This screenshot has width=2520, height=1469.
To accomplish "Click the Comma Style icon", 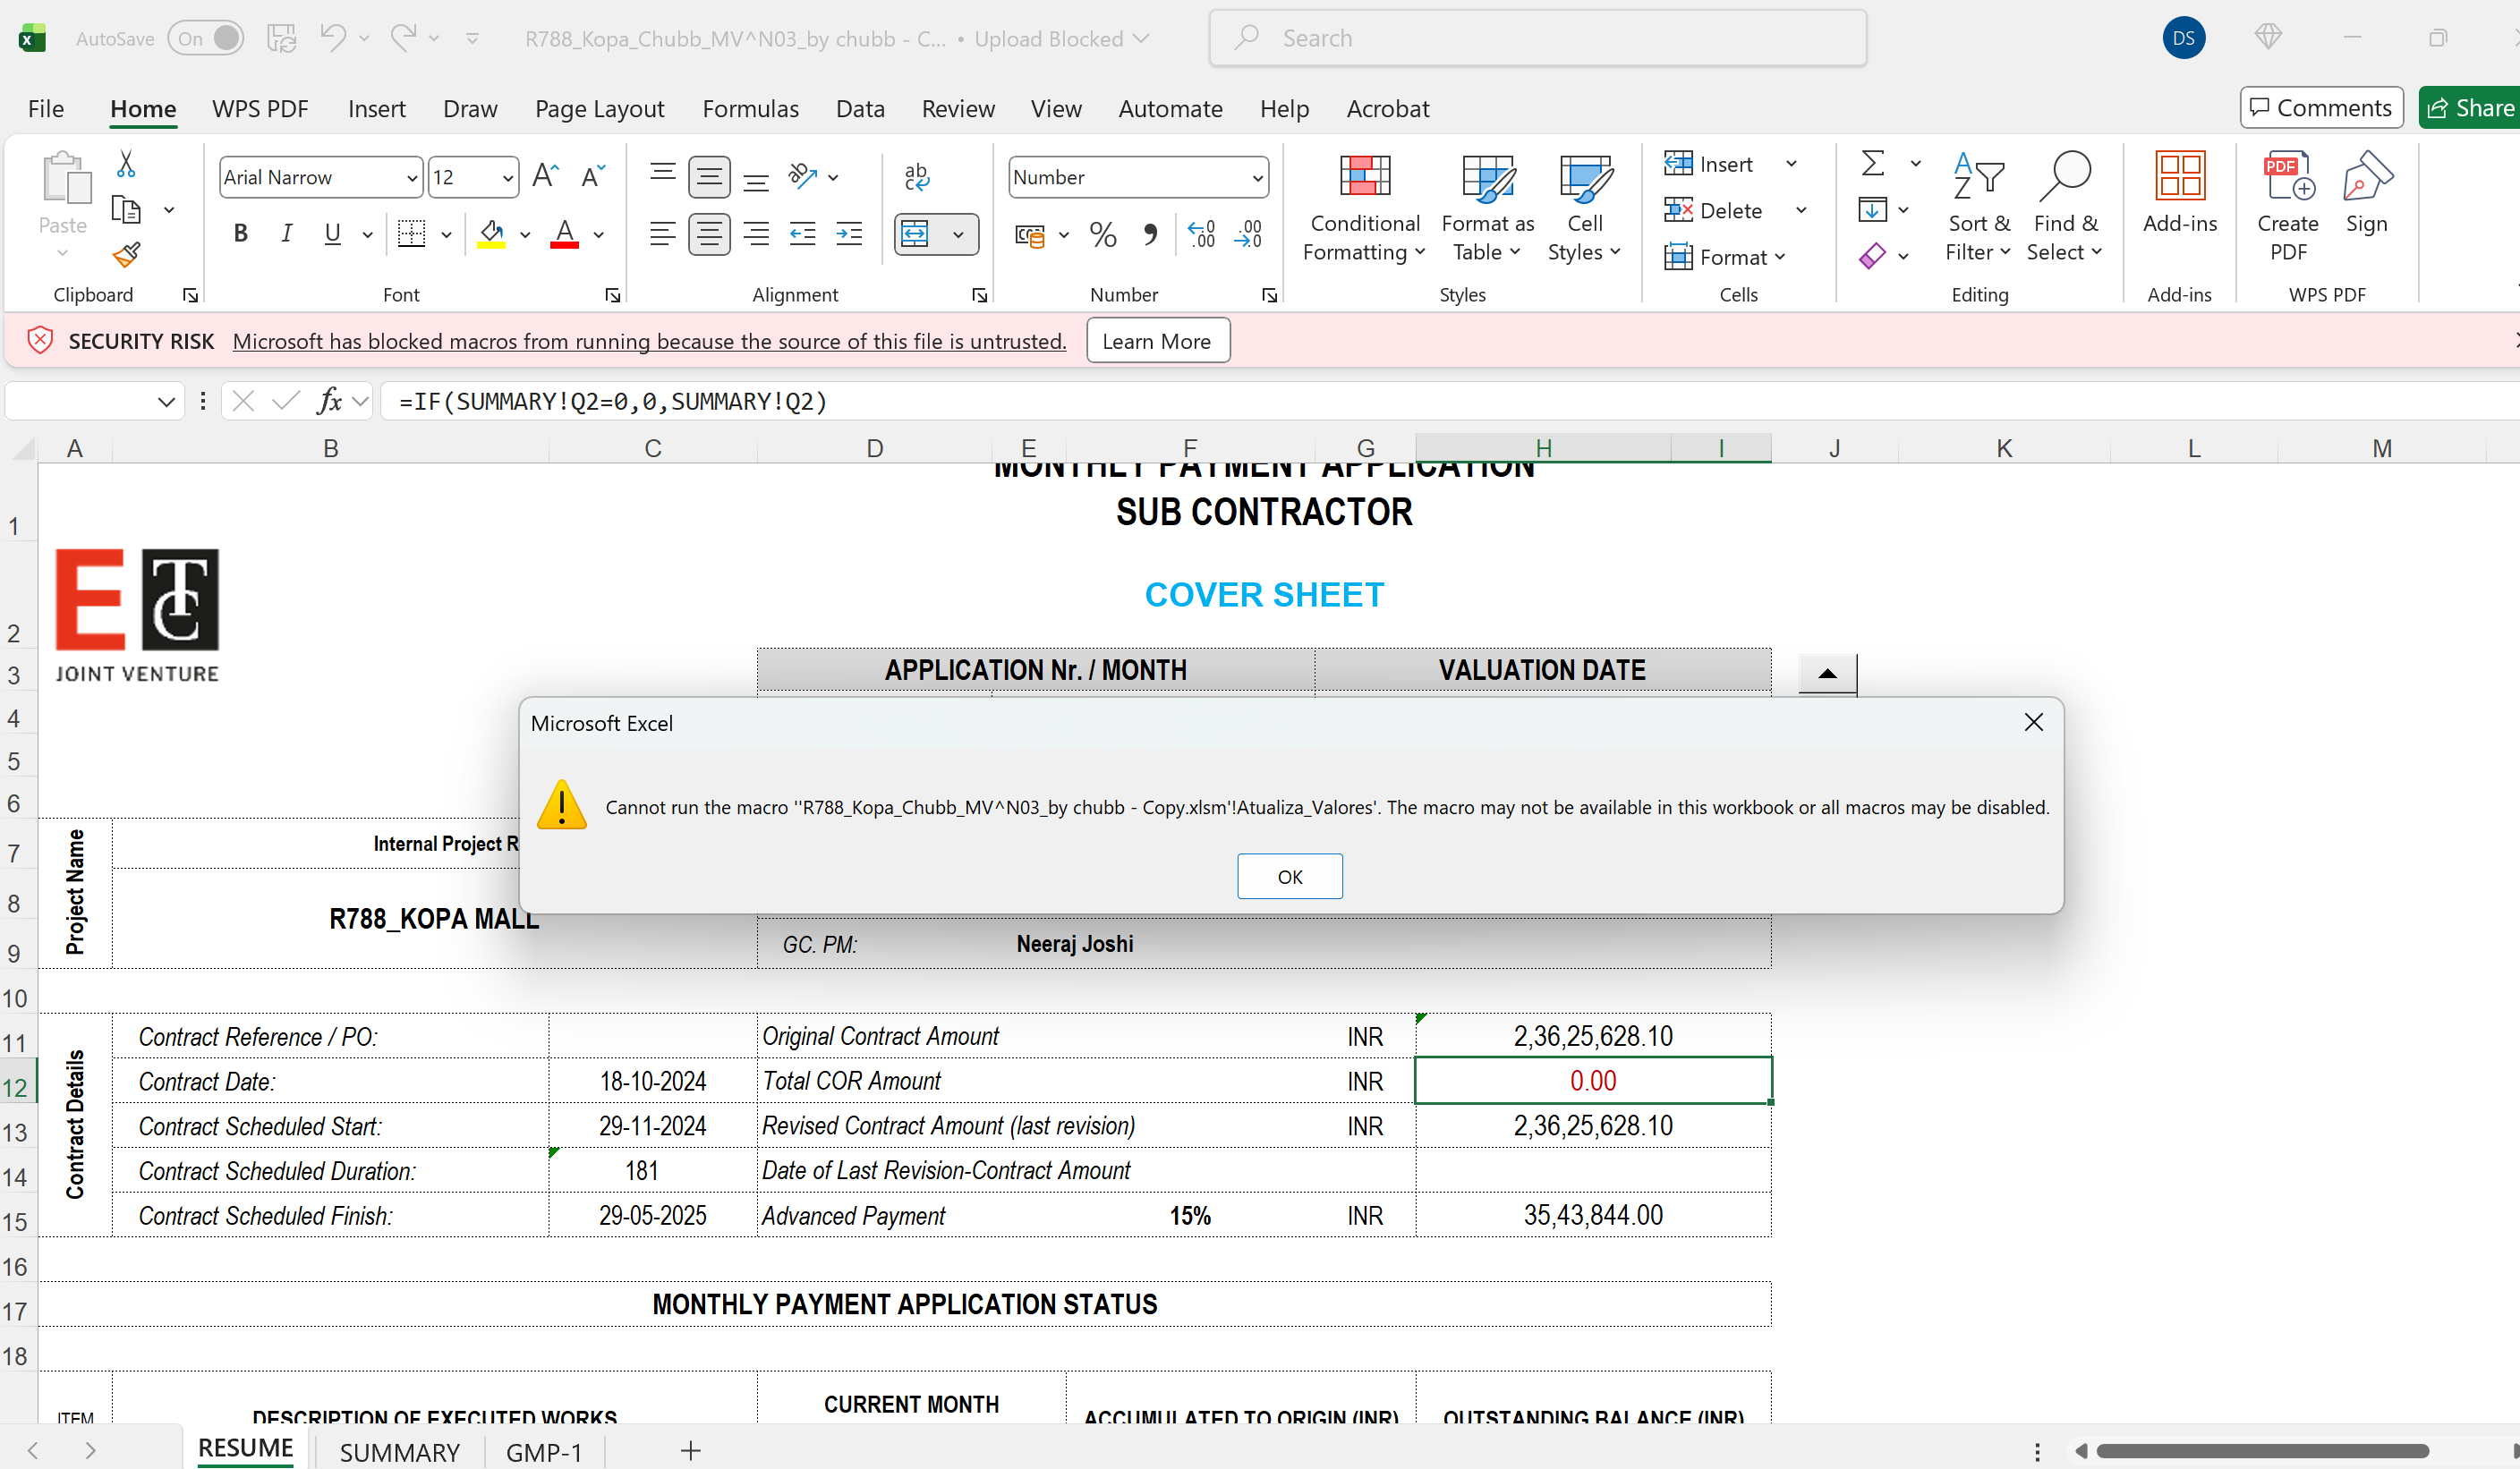I will point(1150,234).
